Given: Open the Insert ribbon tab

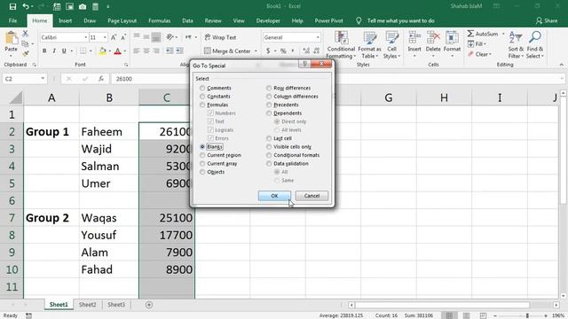Looking at the screenshot, I should pyautogui.click(x=65, y=20).
